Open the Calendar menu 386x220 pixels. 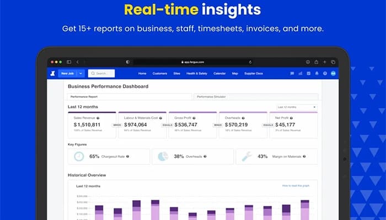coord(219,73)
